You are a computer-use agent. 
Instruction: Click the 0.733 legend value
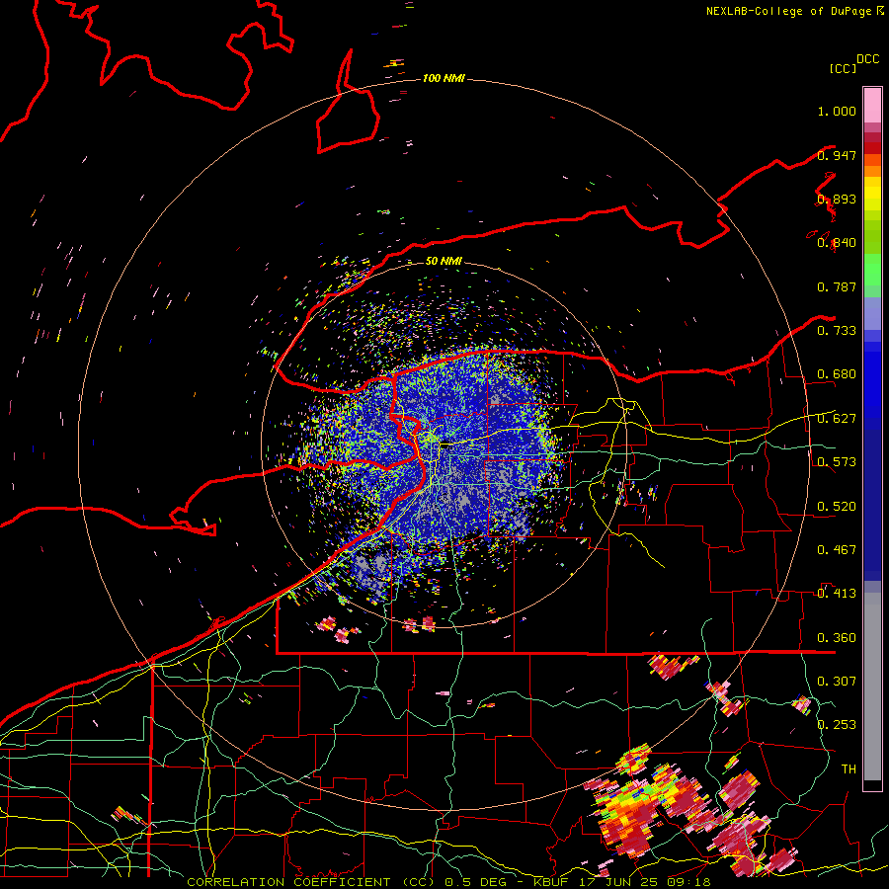[x=837, y=331]
